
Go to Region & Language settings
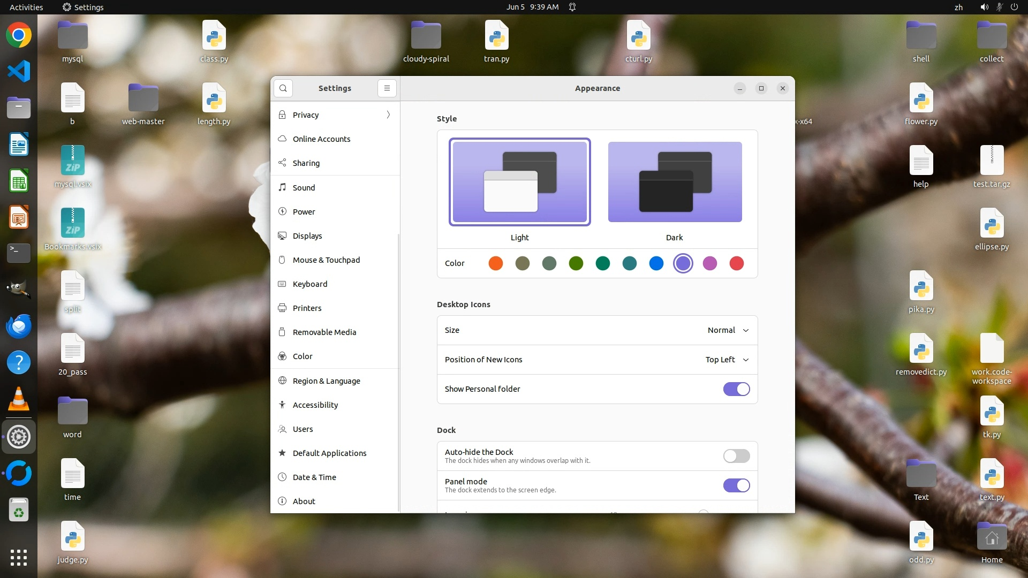pyautogui.click(x=326, y=381)
